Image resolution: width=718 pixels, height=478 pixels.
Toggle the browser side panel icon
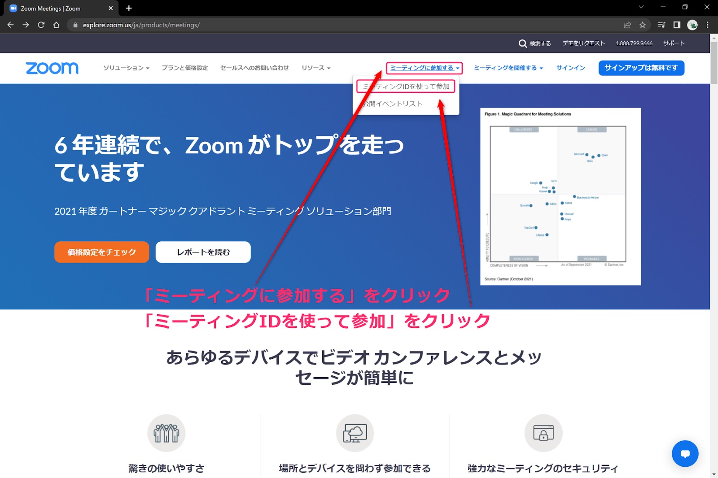click(x=677, y=25)
